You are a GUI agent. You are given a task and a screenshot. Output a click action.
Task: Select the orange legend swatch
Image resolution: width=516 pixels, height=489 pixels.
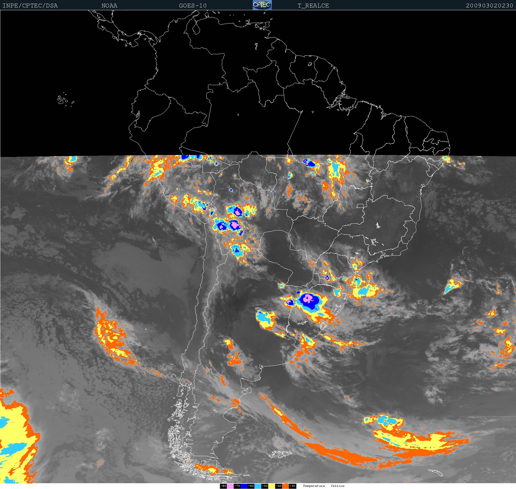[285, 486]
